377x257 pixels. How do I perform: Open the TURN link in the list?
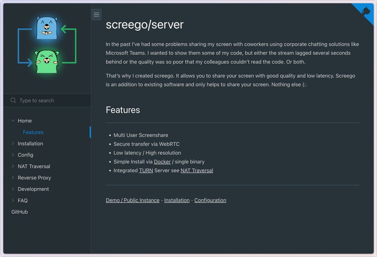[x=146, y=170]
